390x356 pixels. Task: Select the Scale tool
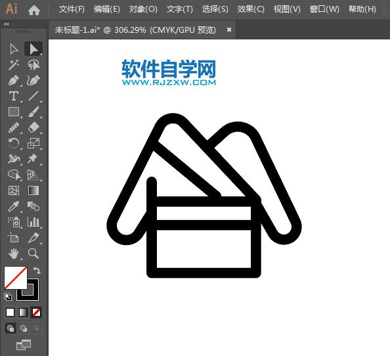tap(33, 143)
